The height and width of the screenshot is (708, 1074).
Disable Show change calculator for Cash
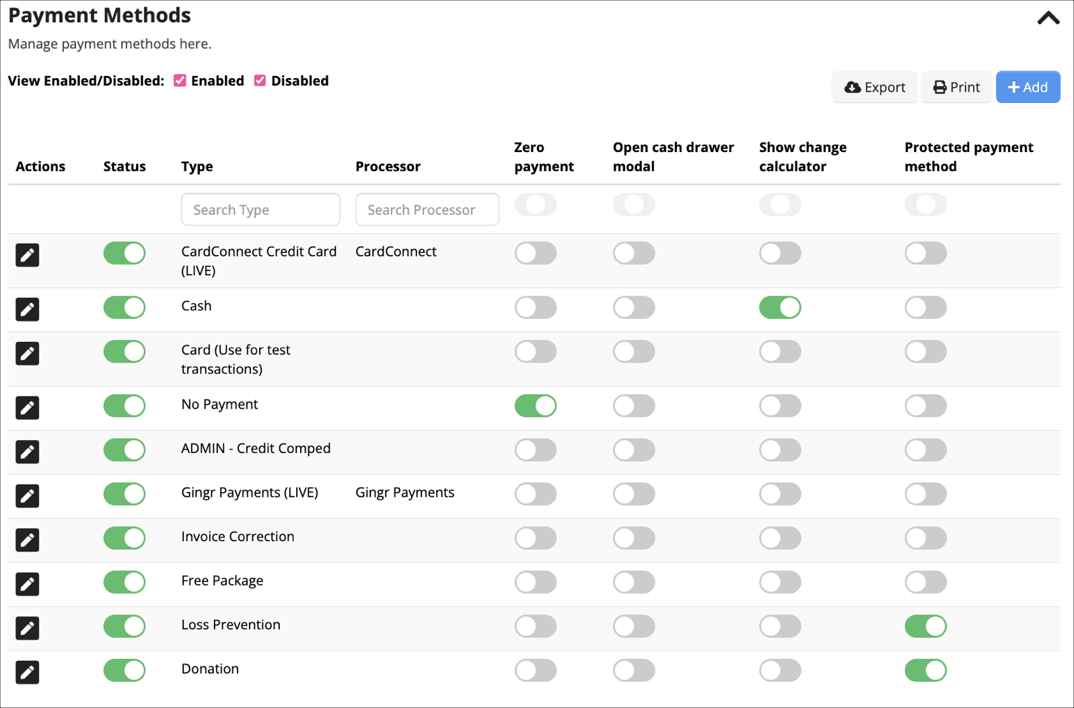pos(781,308)
